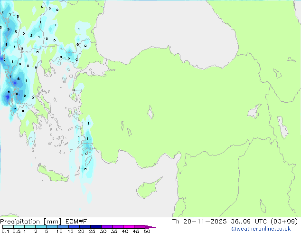Click the legend label "0.1"

pos(5,231)
